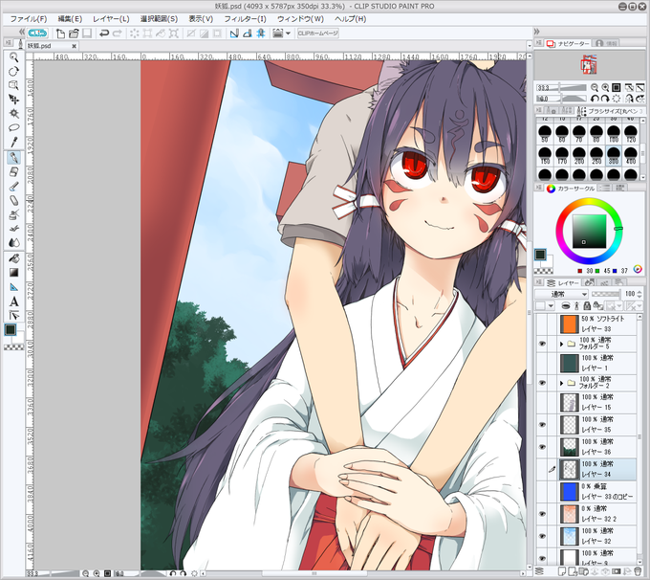Open the blend mode dropdown showing 通常
Viewport: 650px width, 580px height.
tap(562, 294)
